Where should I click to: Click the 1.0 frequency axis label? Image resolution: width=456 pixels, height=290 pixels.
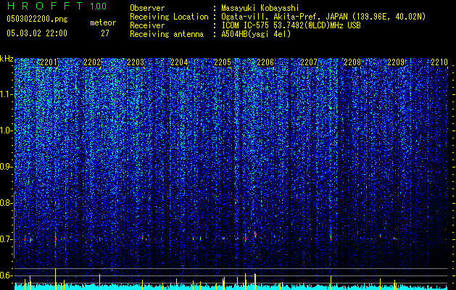6,130
